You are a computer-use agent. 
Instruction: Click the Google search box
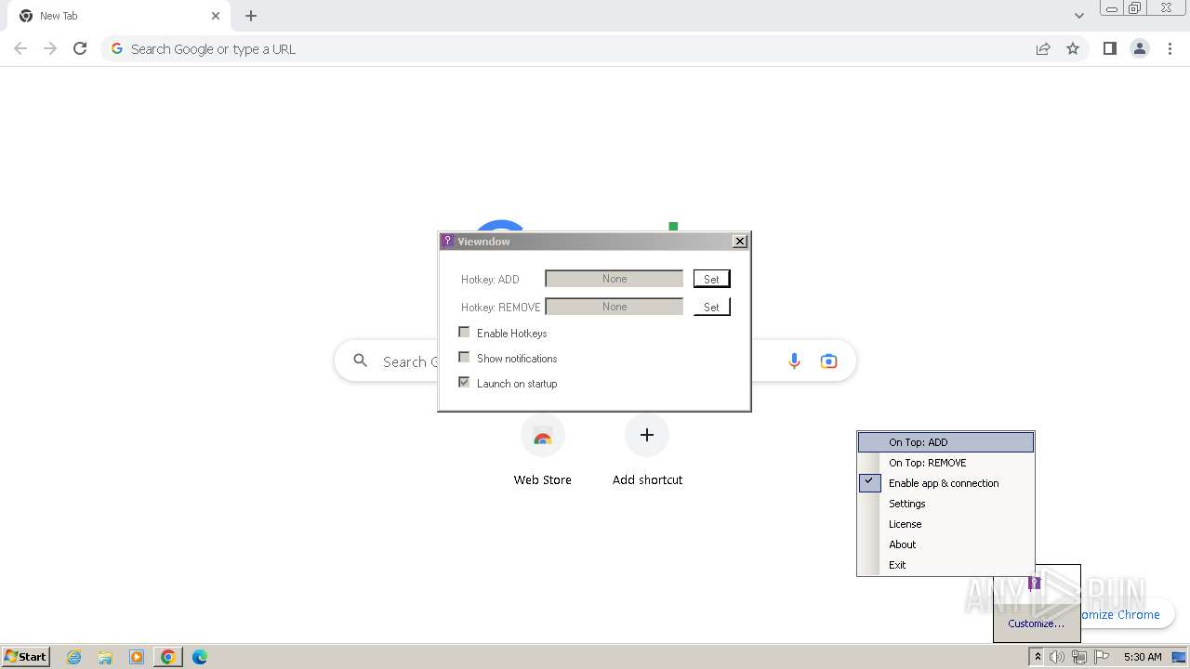[595, 361]
